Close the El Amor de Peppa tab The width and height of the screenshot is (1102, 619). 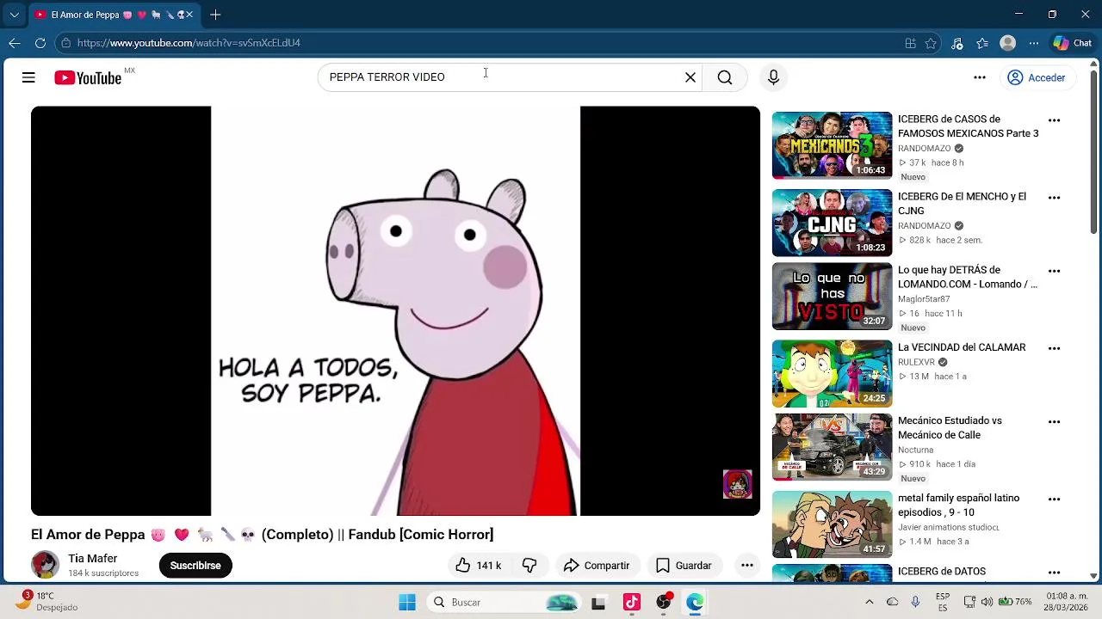coord(189,15)
